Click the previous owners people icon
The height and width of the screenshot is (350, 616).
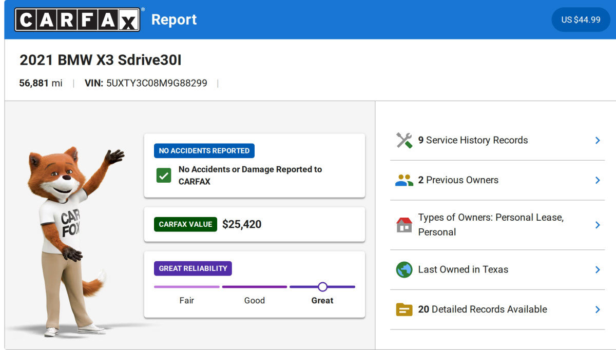coord(405,180)
